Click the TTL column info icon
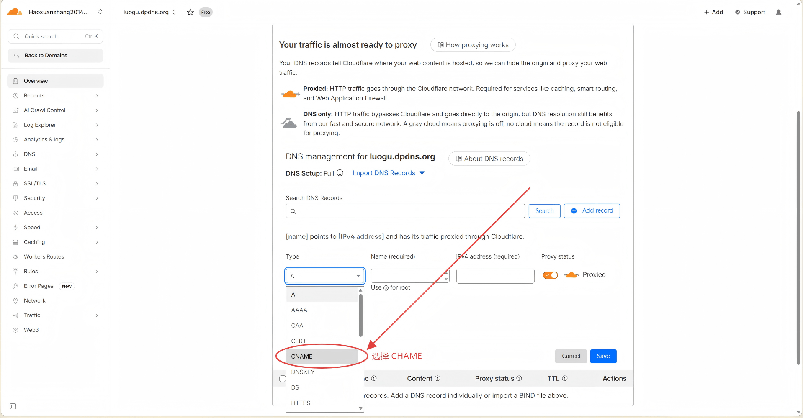803x418 pixels. pos(565,378)
